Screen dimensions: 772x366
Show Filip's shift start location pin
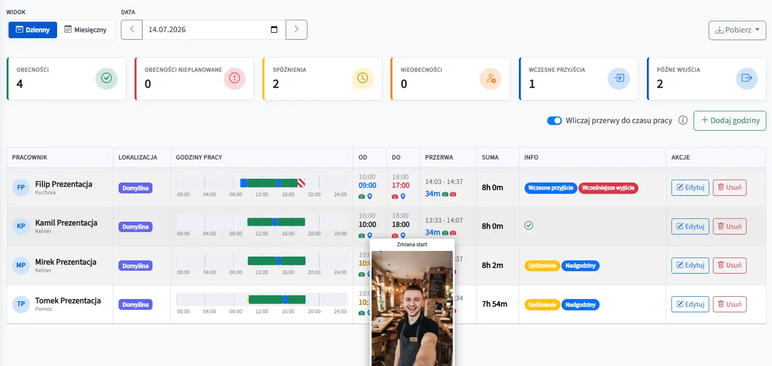[x=370, y=196]
